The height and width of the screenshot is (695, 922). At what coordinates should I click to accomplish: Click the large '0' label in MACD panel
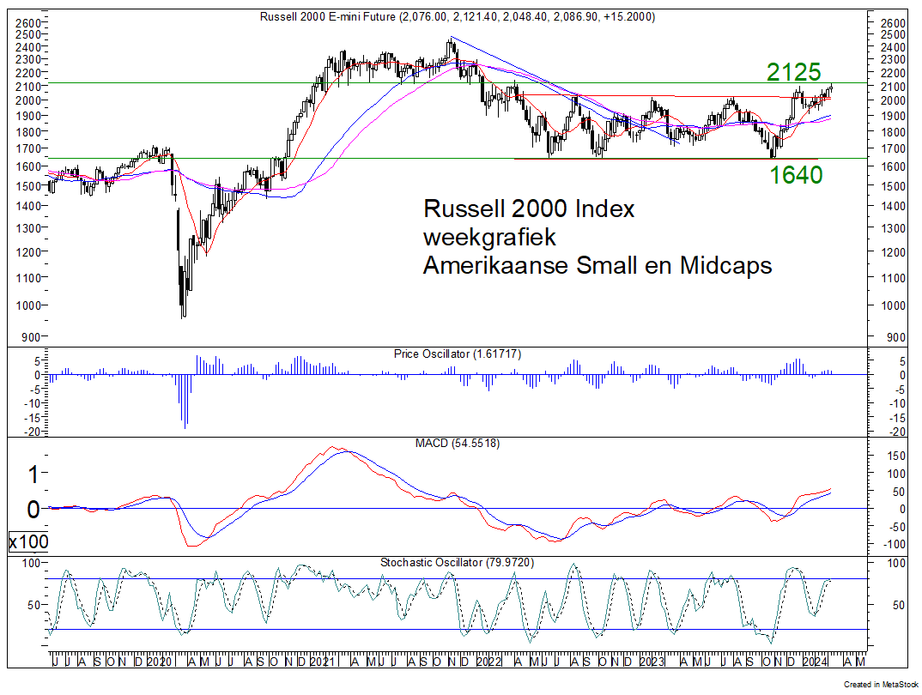[x=32, y=509]
